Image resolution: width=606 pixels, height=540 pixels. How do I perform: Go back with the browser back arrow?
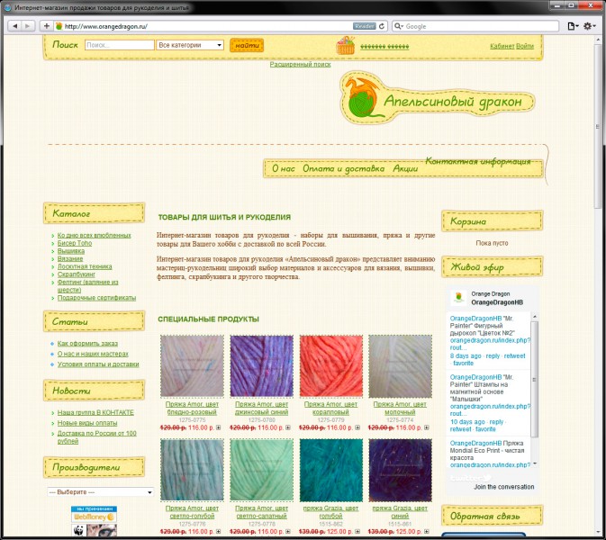14,26
